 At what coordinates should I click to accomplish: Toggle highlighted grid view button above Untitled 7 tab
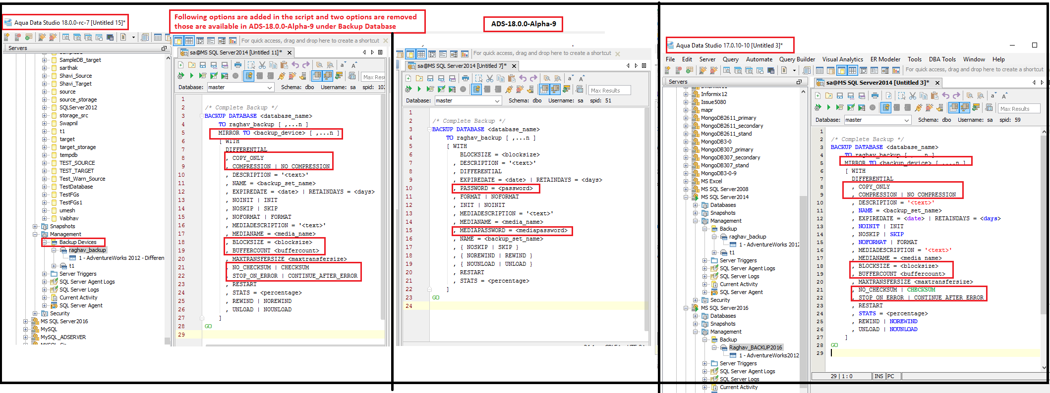click(x=421, y=54)
